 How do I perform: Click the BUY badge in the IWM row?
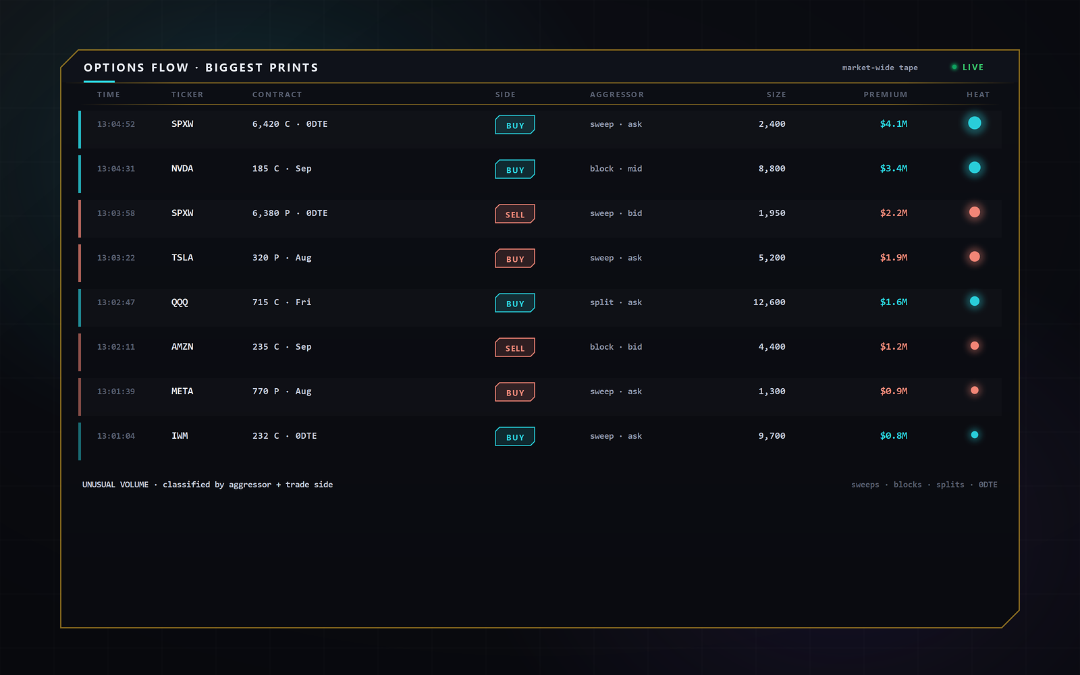tap(515, 437)
